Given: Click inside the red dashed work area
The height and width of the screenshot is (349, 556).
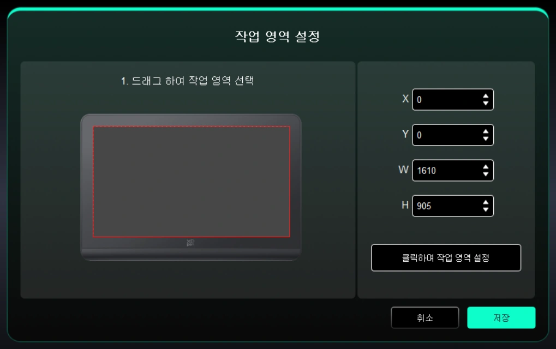Looking at the screenshot, I should [192, 182].
